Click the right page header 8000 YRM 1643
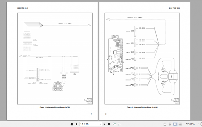 coord(174,8)
